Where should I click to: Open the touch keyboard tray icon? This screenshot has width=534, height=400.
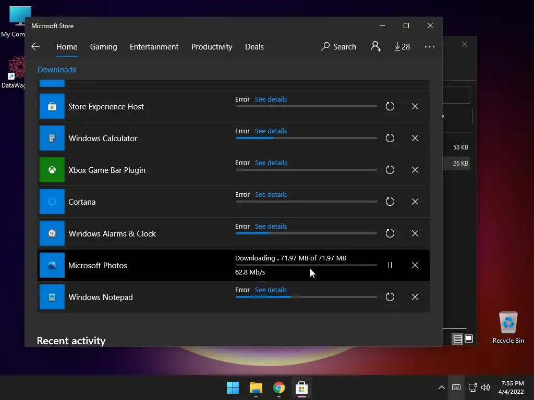coord(456,387)
